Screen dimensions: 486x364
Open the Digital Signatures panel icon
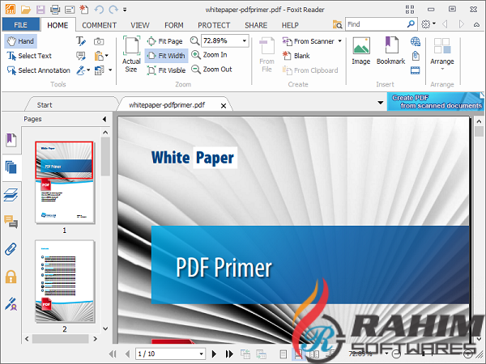point(11,303)
